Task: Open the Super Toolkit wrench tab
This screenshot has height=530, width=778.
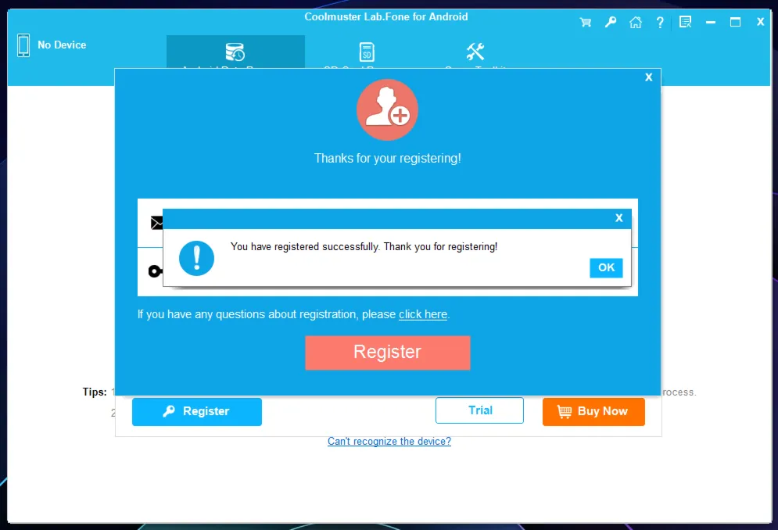Action: click(475, 52)
